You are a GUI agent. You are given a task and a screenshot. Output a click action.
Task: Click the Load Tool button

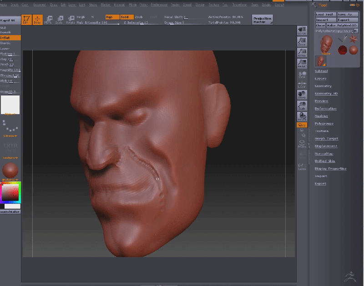click(325, 15)
